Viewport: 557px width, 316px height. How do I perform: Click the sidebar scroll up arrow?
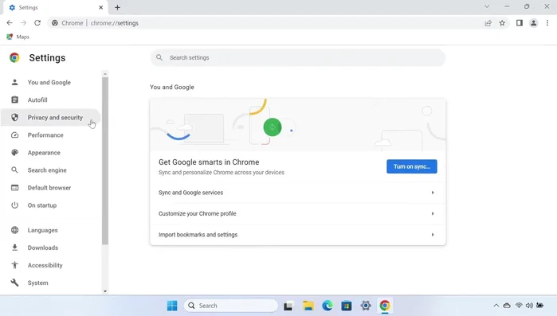(105, 74)
